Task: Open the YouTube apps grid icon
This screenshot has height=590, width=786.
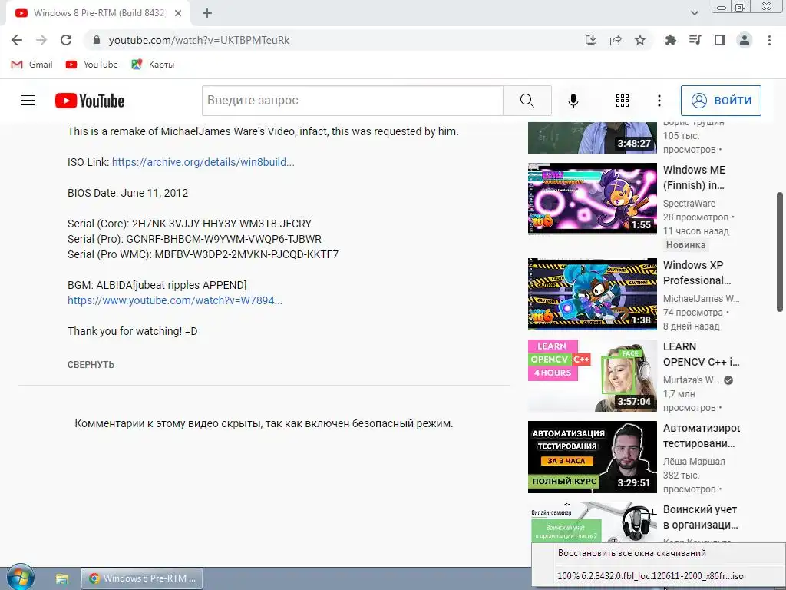Action: point(622,101)
